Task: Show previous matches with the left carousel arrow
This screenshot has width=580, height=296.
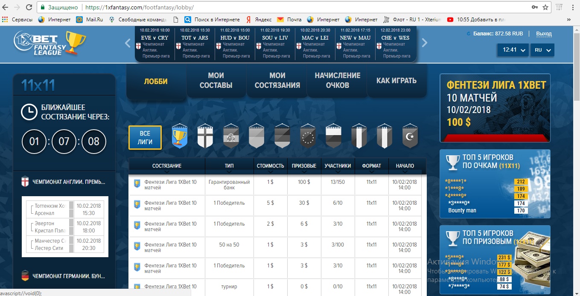Action: point(128,43)
